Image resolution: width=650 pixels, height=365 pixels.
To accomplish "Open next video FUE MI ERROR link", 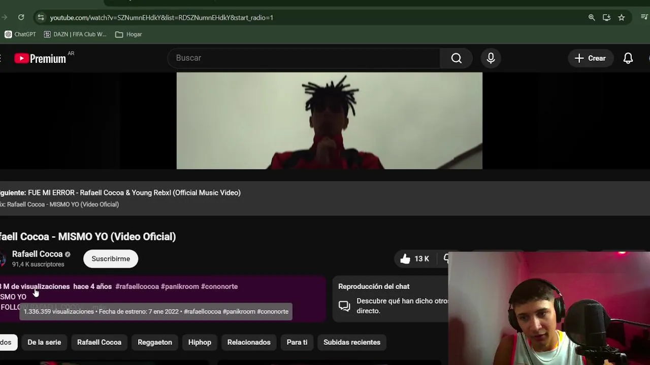I will point(134,193).
